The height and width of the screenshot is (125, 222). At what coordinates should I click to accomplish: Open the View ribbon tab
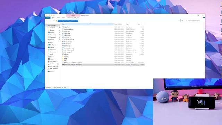point(63,18)
